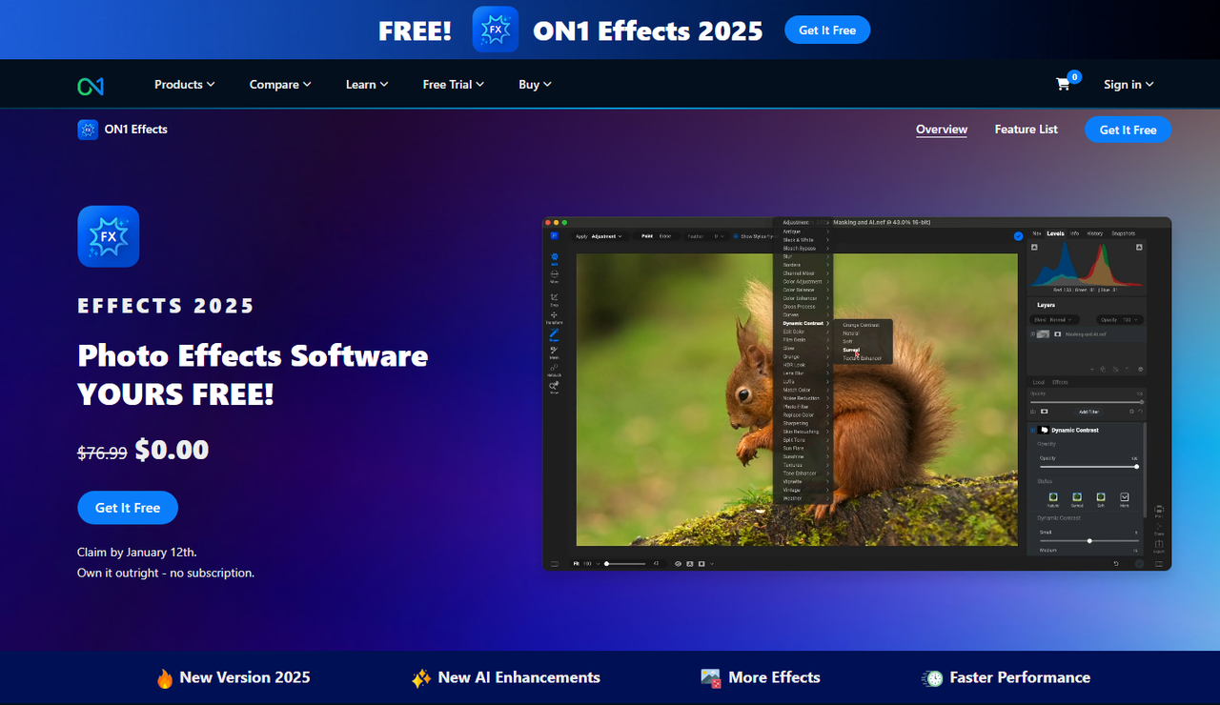Choose Black & White in the filter menu
The image size is (1220, 705).
pos(803,240)
